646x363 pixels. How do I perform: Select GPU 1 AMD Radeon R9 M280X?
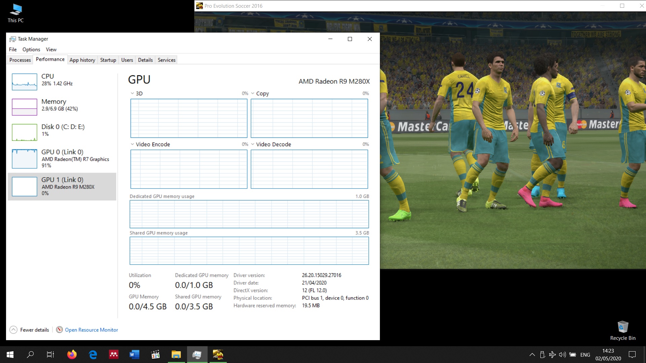tap(62, 187)
